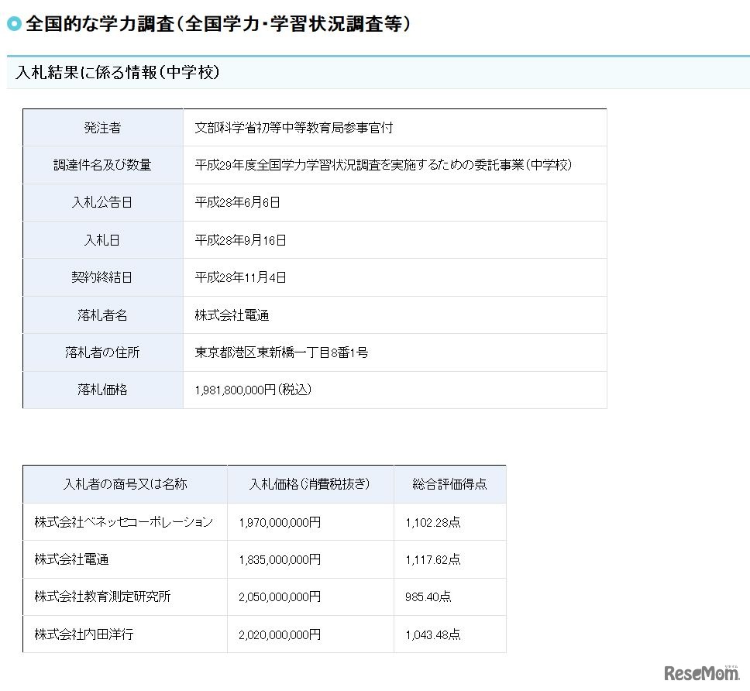Screen dimensions: 750x691
Task: Select the 入札価格（消費税抜き） column header
Action: pyautogui.click(x=310, y=483)
